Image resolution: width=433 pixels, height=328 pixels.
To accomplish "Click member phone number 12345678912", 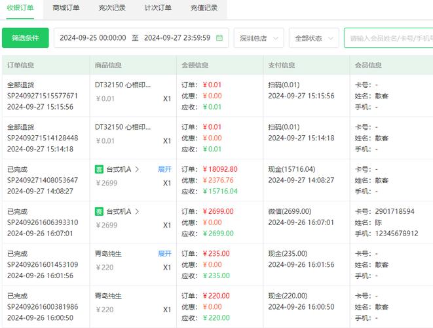I will pyautogui.click(x=396, y=234).
